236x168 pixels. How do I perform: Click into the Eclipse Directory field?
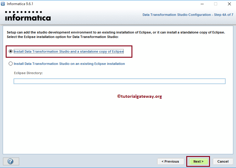click(119, 81)
